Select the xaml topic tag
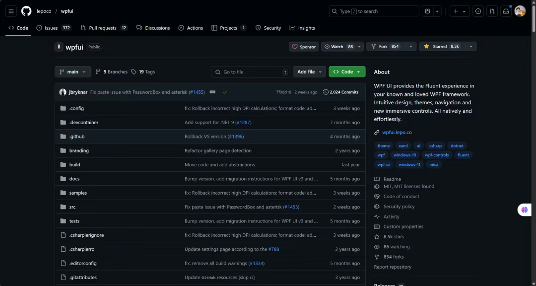The image size is (536, 286). (403, 146)
